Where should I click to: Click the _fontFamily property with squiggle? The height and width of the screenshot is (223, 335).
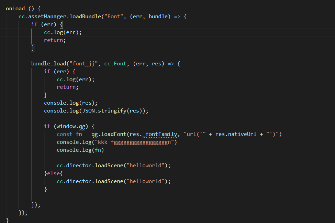(160, 134)
